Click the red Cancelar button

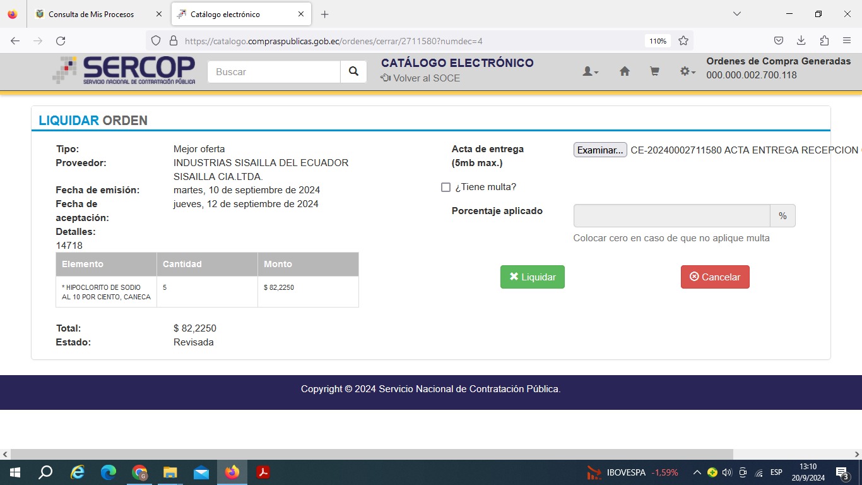(714, 277)
